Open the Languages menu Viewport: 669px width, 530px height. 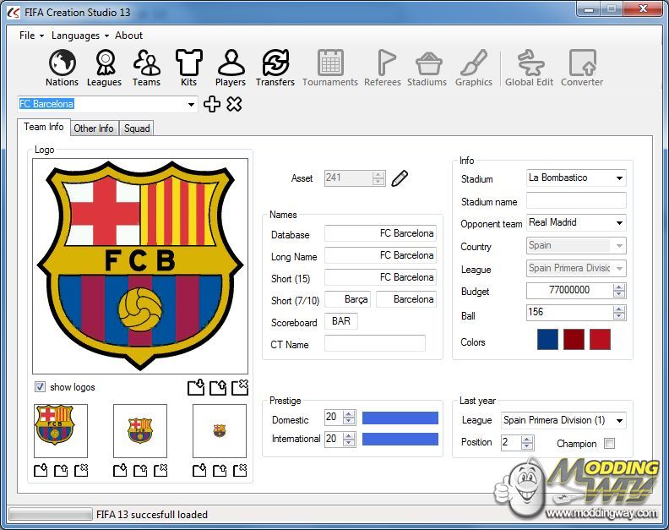(79, 36)
